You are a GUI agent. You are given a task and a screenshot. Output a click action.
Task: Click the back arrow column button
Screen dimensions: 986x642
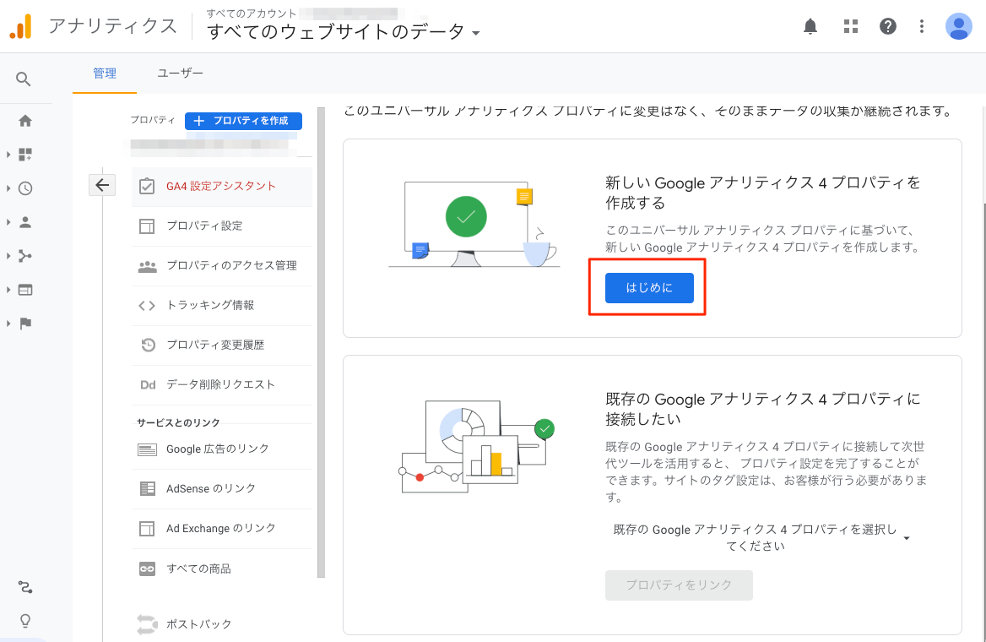point(102,185)
